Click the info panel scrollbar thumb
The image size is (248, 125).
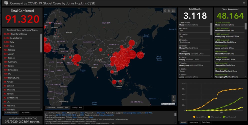[x=175, y=115]
